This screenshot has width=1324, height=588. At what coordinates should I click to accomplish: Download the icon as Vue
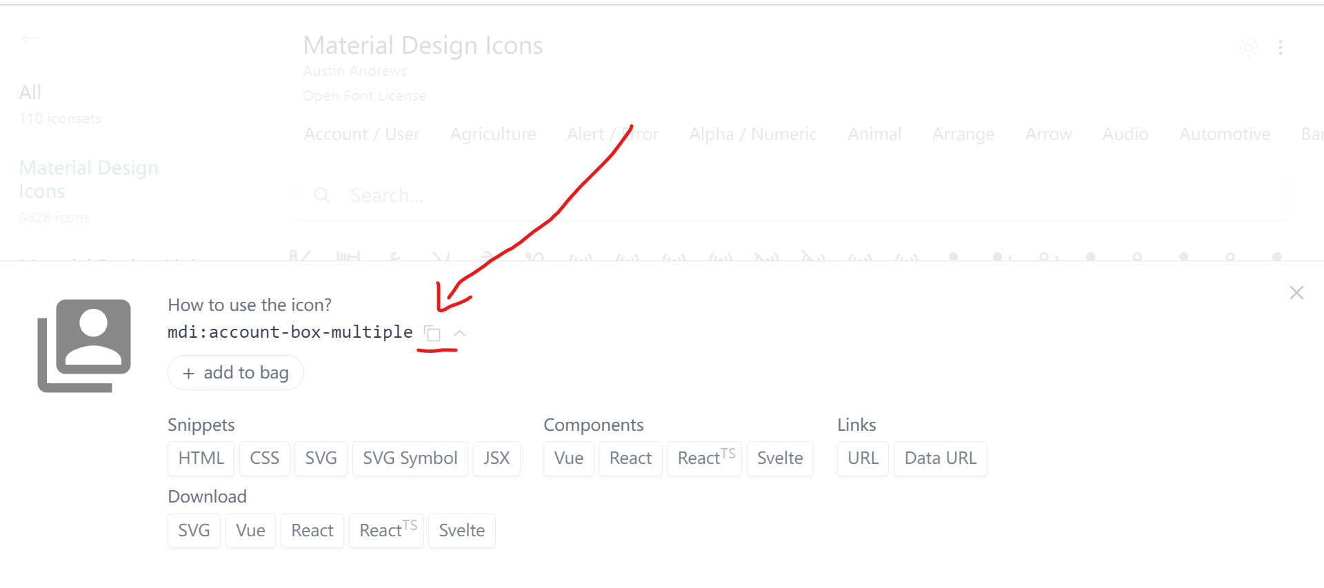[250, 531]
